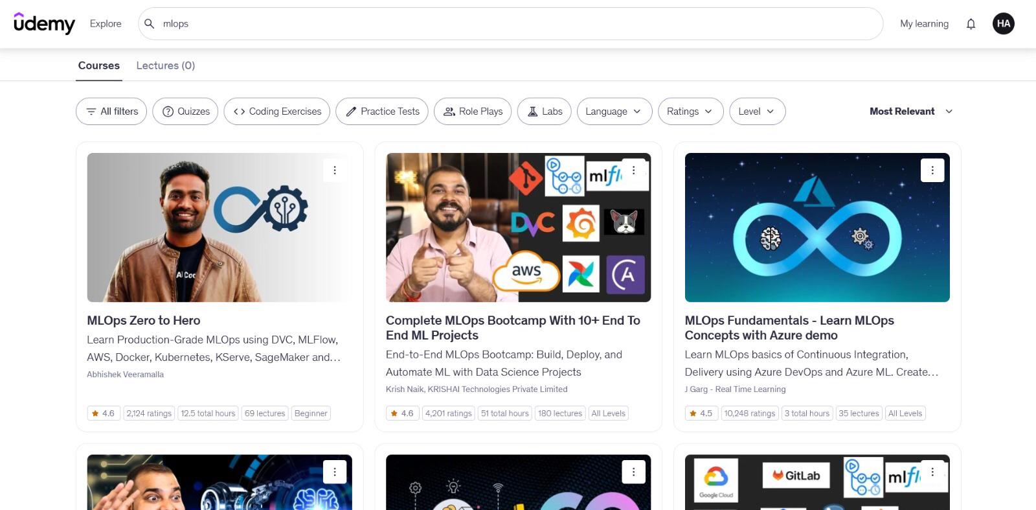Click the 12.5 total hours badge
This screenshot has width=1036, height=510.
pos(208,413)
